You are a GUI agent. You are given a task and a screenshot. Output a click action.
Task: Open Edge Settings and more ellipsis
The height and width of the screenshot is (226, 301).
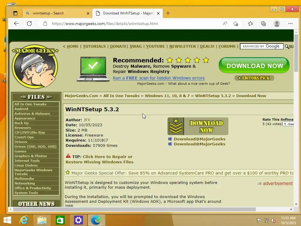click(290, 24)
